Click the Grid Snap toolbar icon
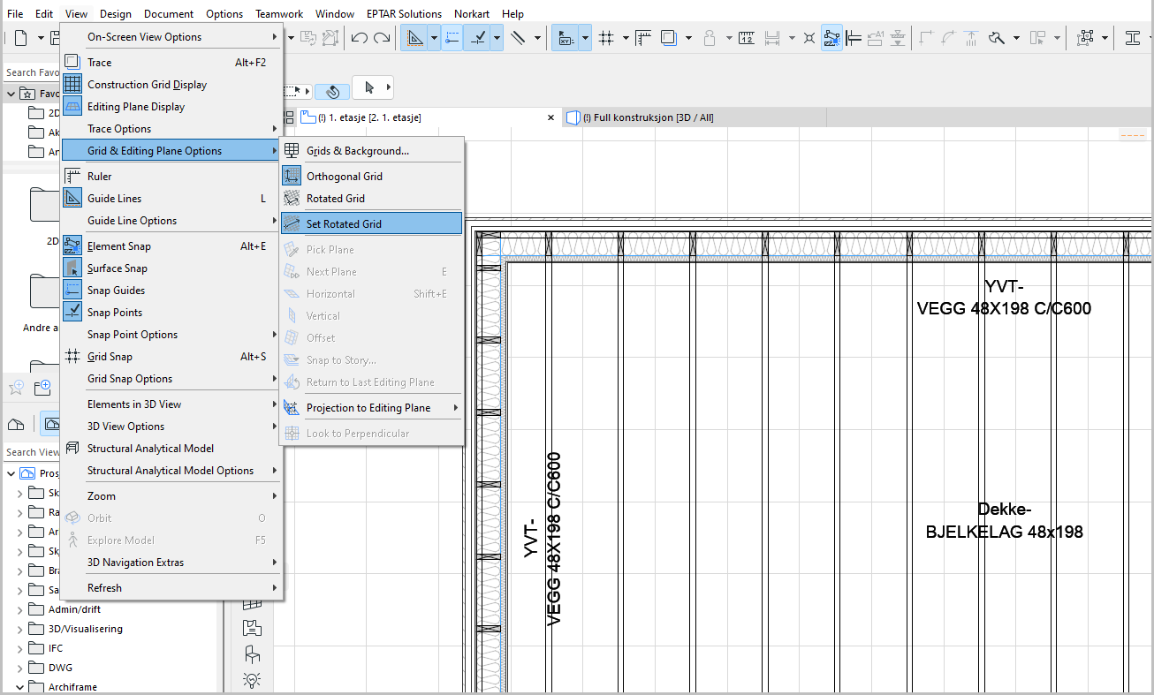This screenshot has height=695, width=1154. (606, 38)
